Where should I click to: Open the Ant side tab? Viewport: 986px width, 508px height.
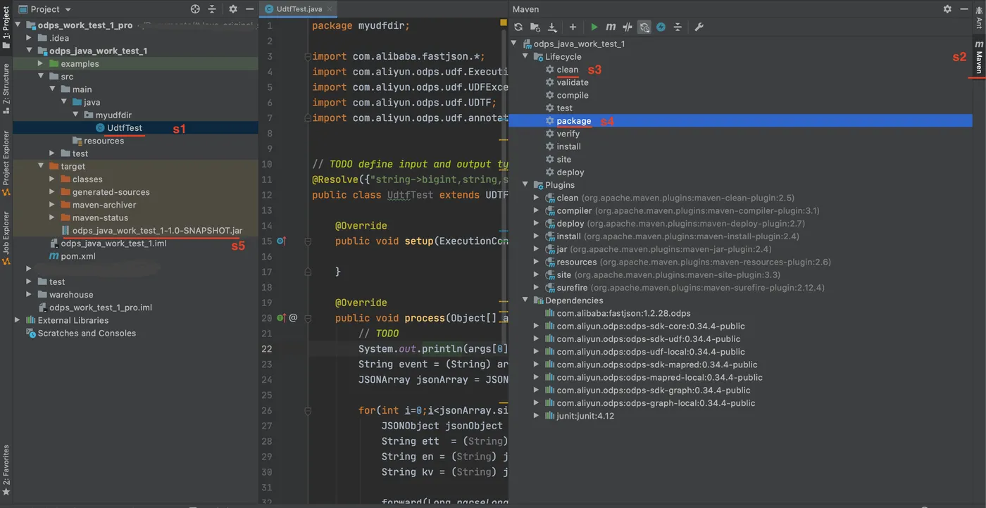(979, 18)
